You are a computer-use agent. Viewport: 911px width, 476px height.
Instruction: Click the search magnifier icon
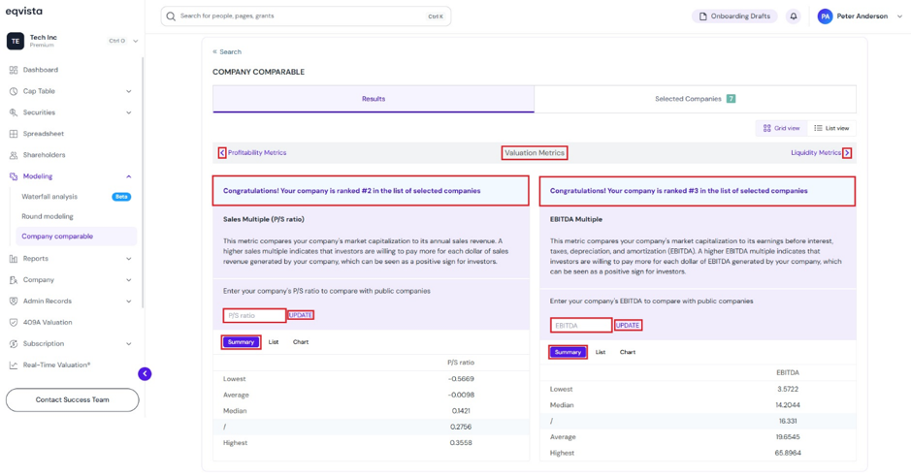click(171, 16)
